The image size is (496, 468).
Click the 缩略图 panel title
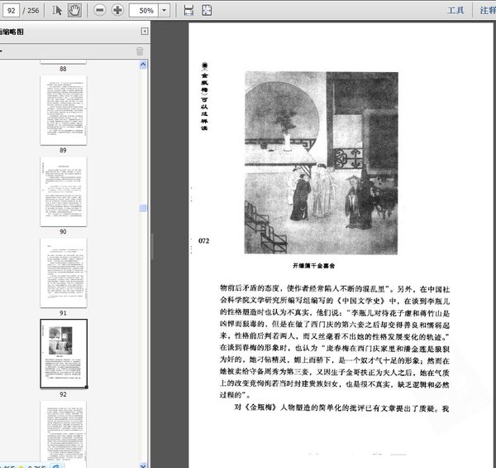click(x=12, y=31)
